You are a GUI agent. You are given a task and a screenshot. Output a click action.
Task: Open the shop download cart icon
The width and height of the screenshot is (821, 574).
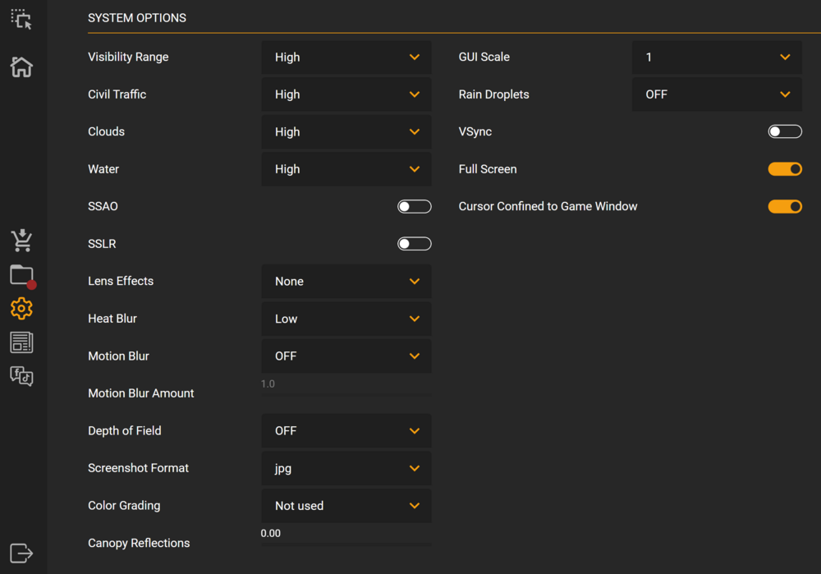click(21, 241)
